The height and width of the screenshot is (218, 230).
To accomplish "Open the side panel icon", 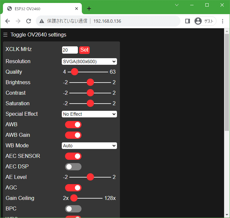I will click(188, 21).
